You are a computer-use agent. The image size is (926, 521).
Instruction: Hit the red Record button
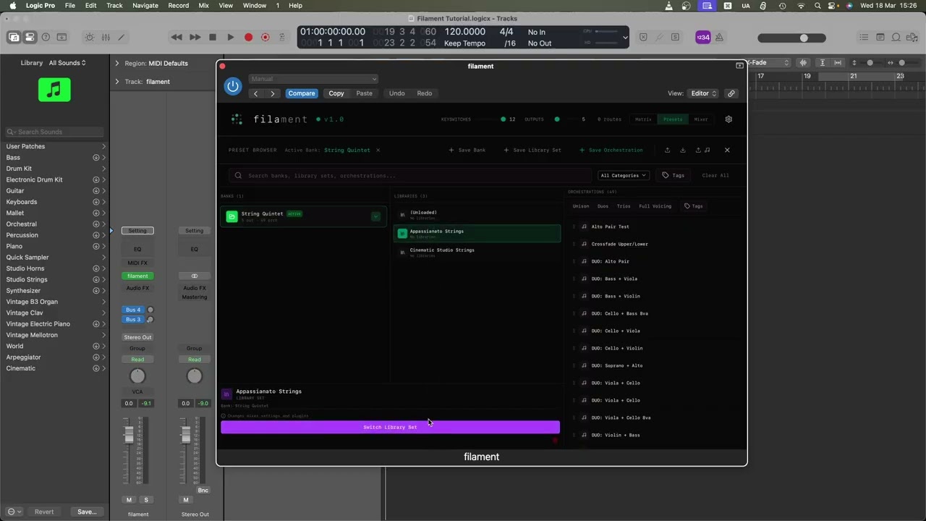[248, 38]
